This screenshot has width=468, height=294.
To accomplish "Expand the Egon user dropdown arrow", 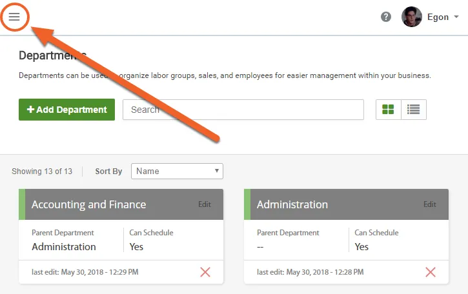I will (456, 17).
